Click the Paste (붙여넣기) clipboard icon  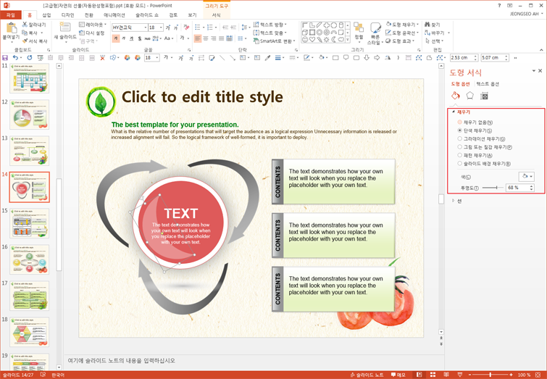click(x=11, y=28)
